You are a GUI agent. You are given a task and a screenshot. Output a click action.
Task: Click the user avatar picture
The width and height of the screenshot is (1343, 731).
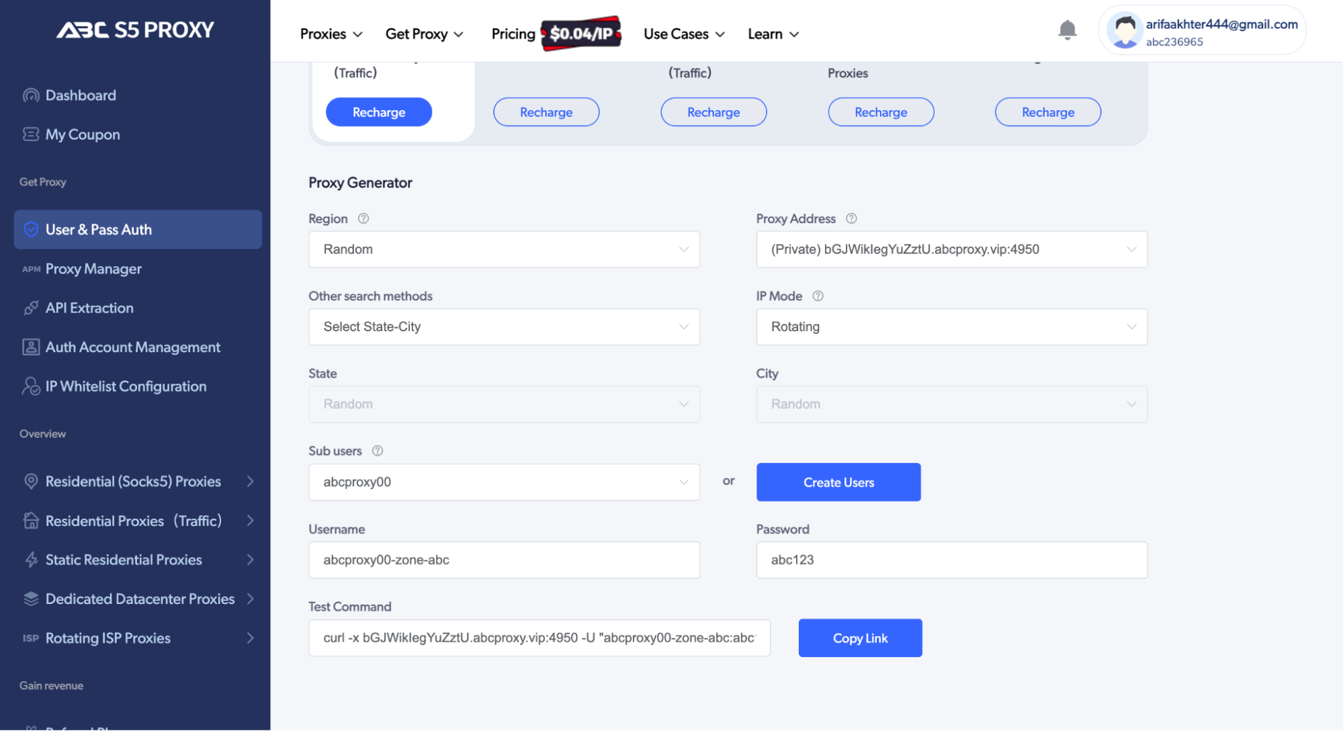pos(1124,30)
